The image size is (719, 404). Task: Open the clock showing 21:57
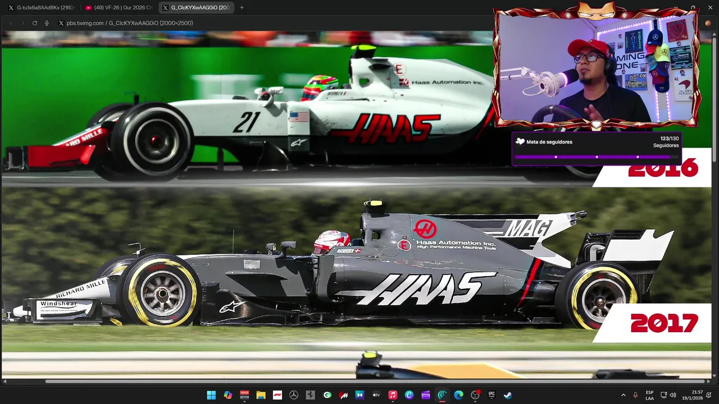pos(693,395)
